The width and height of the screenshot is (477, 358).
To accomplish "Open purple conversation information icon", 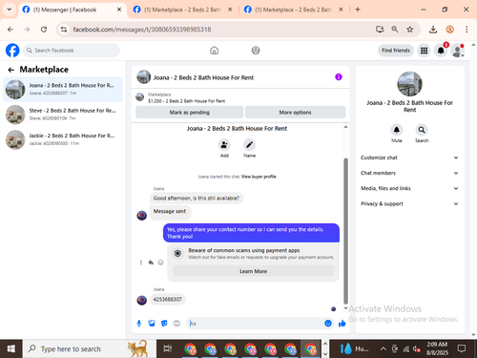I will coord(339,77).
